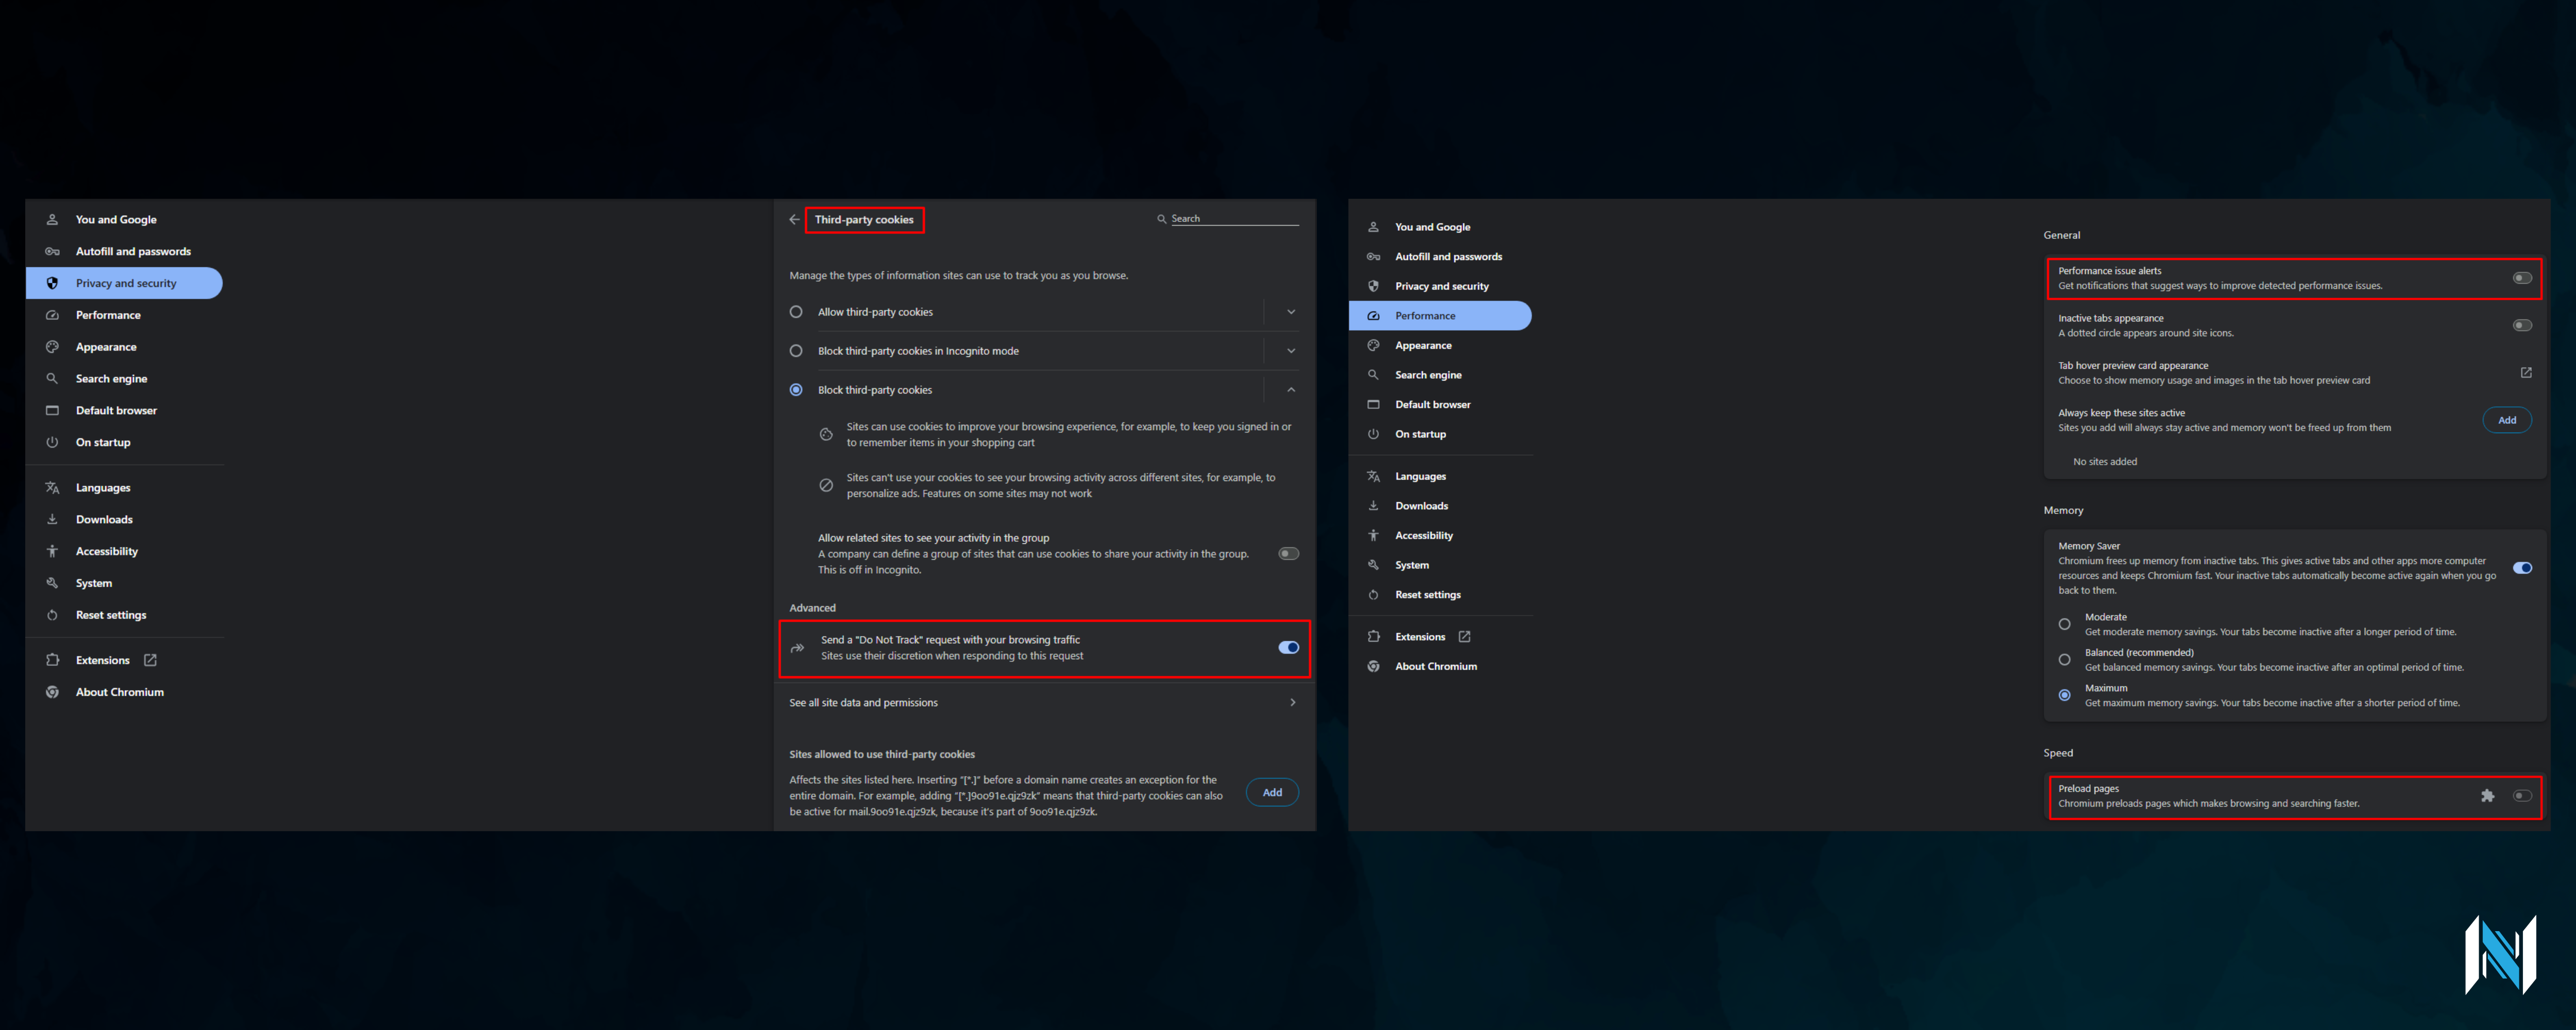Click About Chromium logo icon in right sidebar
The width and height of the screenshot is (2576, 1030).
1373,667
